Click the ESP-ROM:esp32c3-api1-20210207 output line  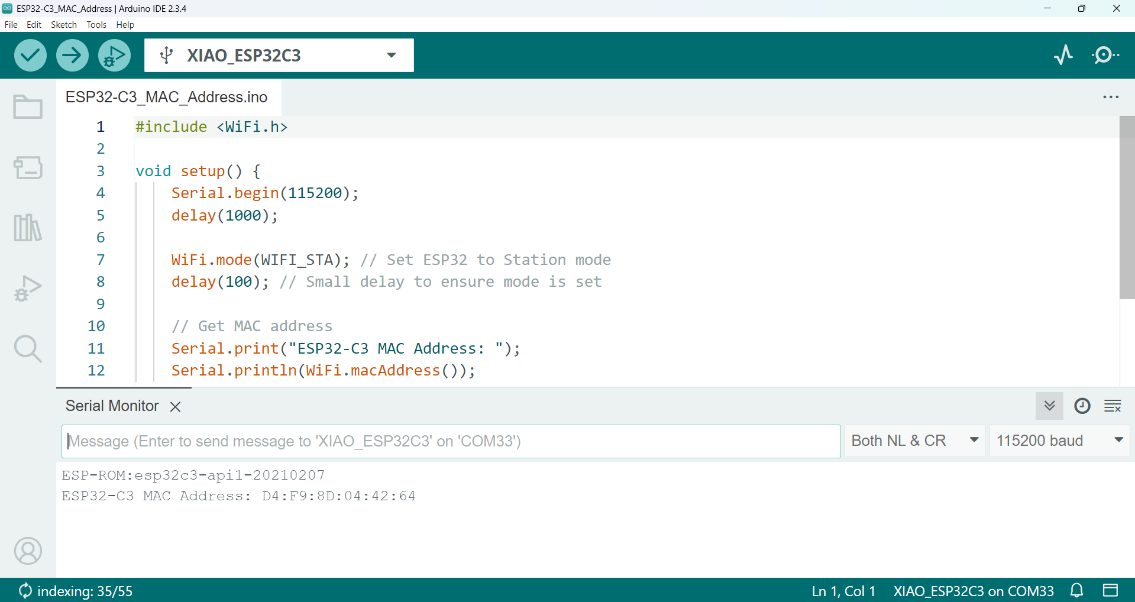pyautogui.click(x=193, y=475)
